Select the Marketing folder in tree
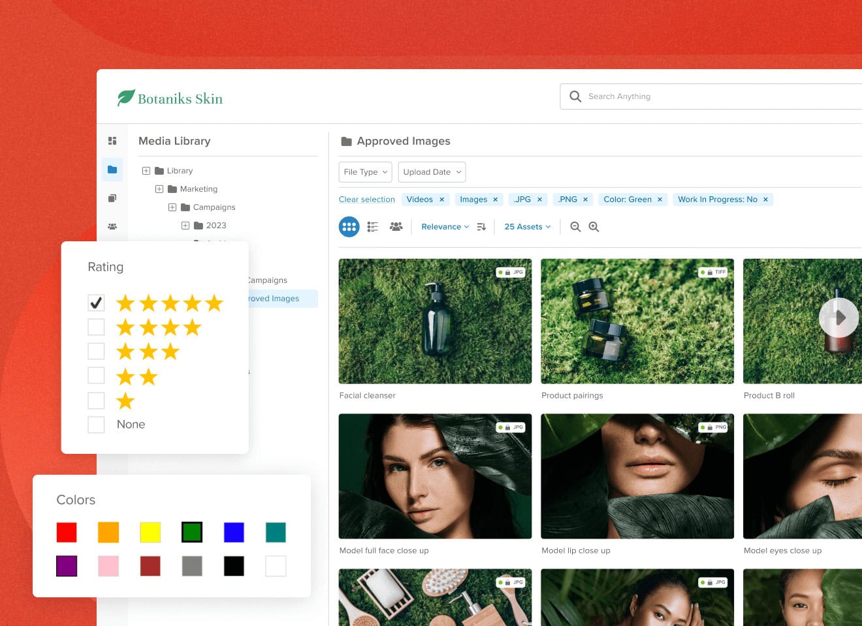This screenshot has height=626, width=862. (x=199, y=189)
